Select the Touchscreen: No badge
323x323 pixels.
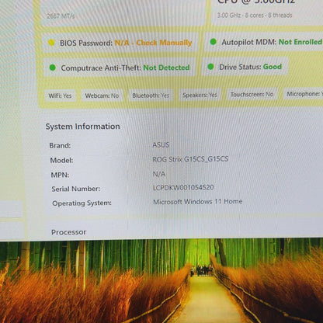click(252, 95)
